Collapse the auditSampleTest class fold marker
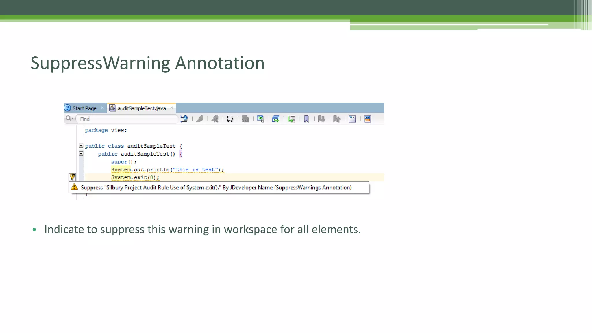This screenshot has height=333, width=592. pyautogui.click(x=81, y=146)
